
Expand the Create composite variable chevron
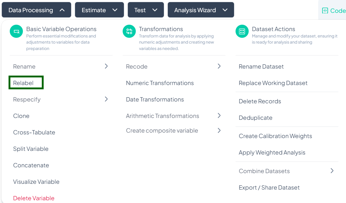[x=219, y=130]
